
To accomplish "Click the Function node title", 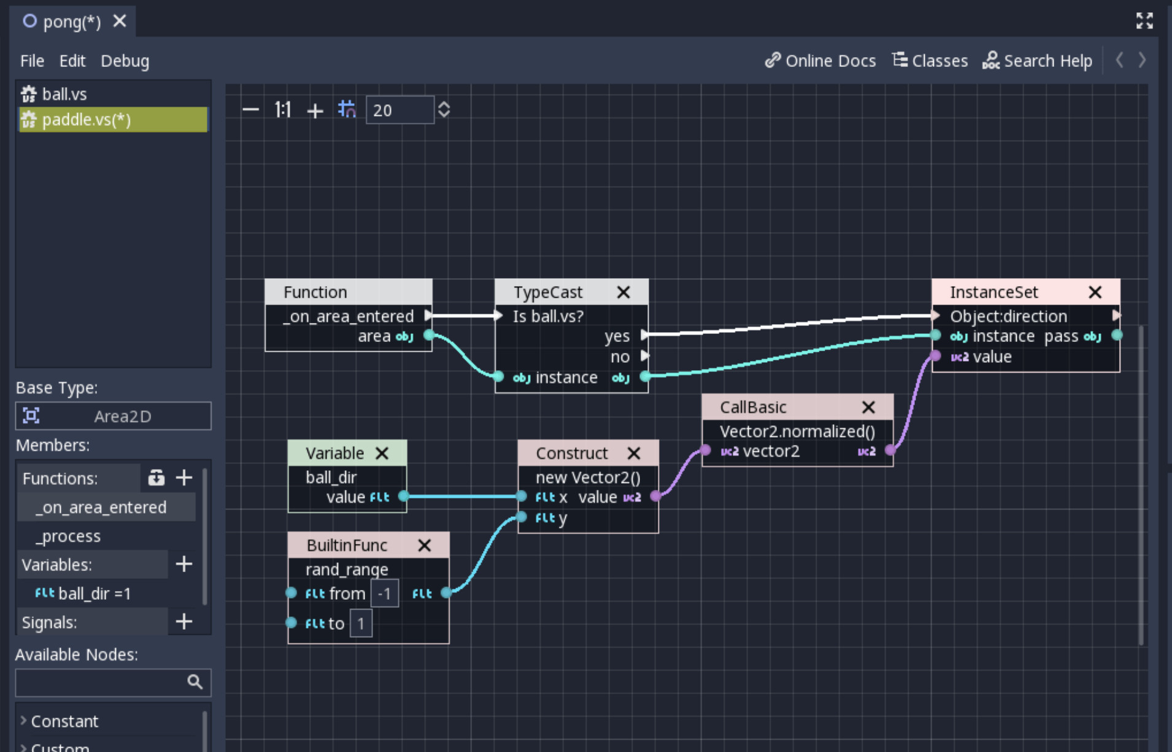I will click(315, 292).
